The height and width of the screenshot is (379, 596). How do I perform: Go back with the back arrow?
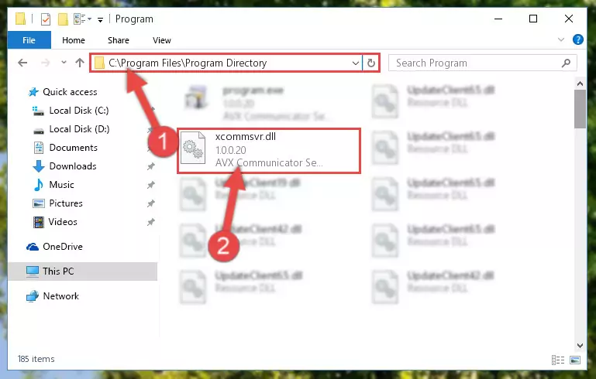coord(22,63)
